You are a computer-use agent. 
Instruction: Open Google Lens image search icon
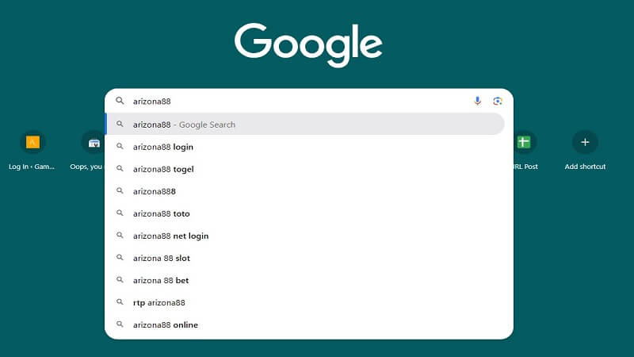click(498, 101)
